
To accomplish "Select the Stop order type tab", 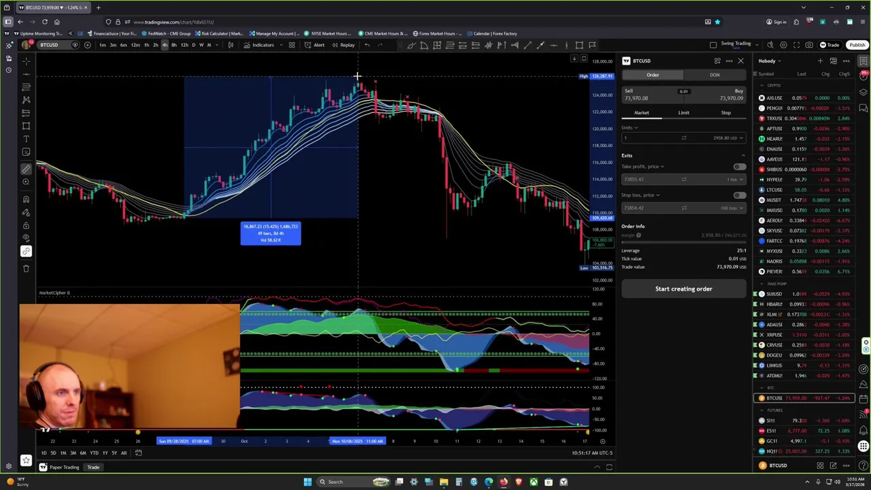I will 725,113.
